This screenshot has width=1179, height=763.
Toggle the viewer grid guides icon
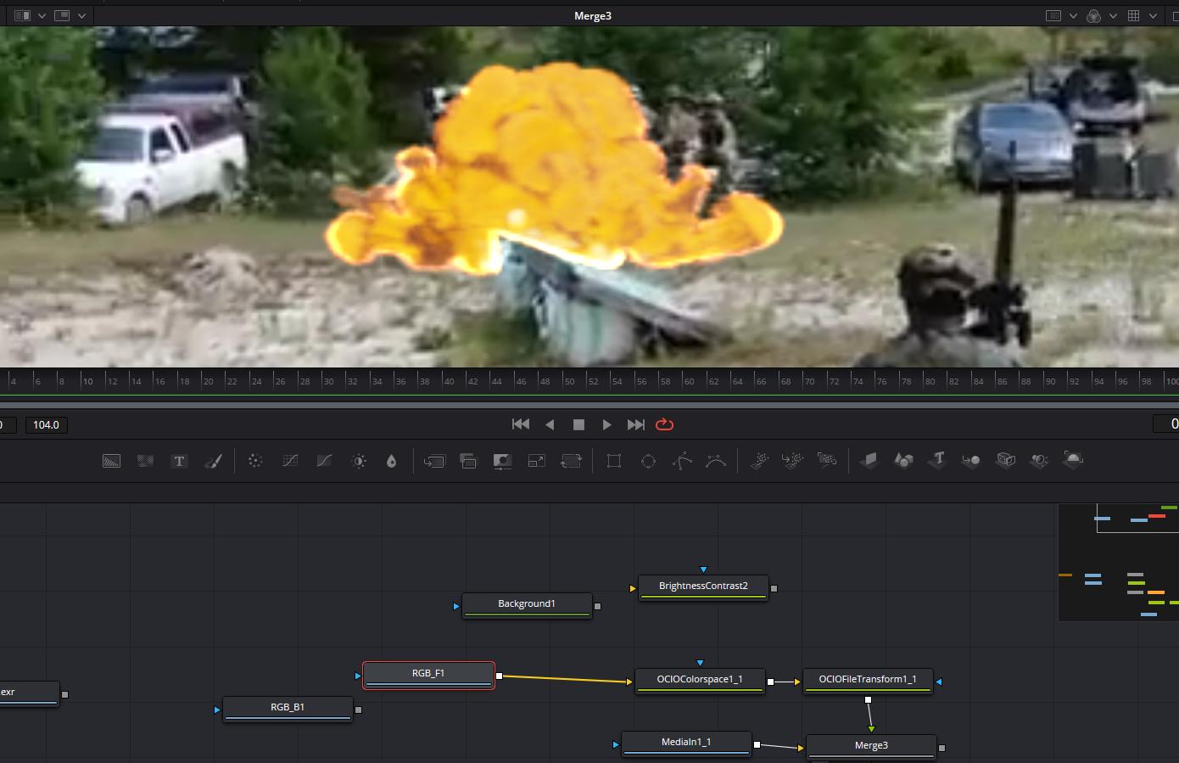pyautogui.click(x=1133, y=15)
